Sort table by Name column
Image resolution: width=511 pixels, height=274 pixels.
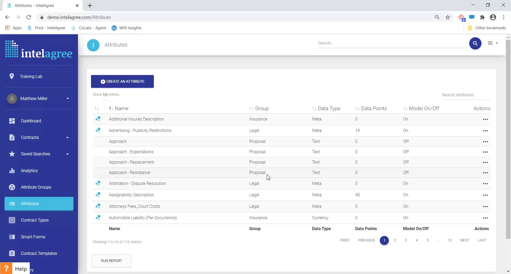click(x=119, y=109)
